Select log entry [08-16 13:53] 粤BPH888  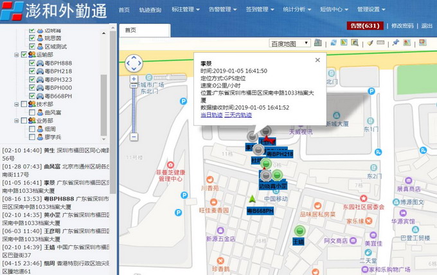56,203
